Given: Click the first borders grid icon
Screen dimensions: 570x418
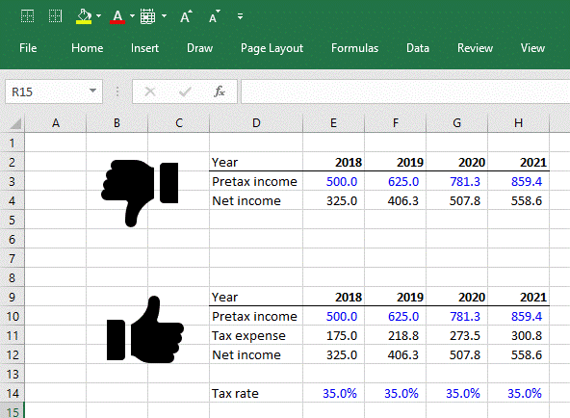Looking at the screenshot, I should [x=27, y=16].
